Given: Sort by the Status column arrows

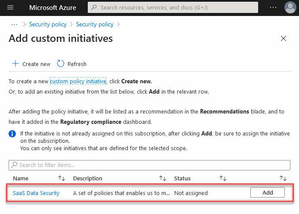Looking at the screenshot, I should coord(222,178).
